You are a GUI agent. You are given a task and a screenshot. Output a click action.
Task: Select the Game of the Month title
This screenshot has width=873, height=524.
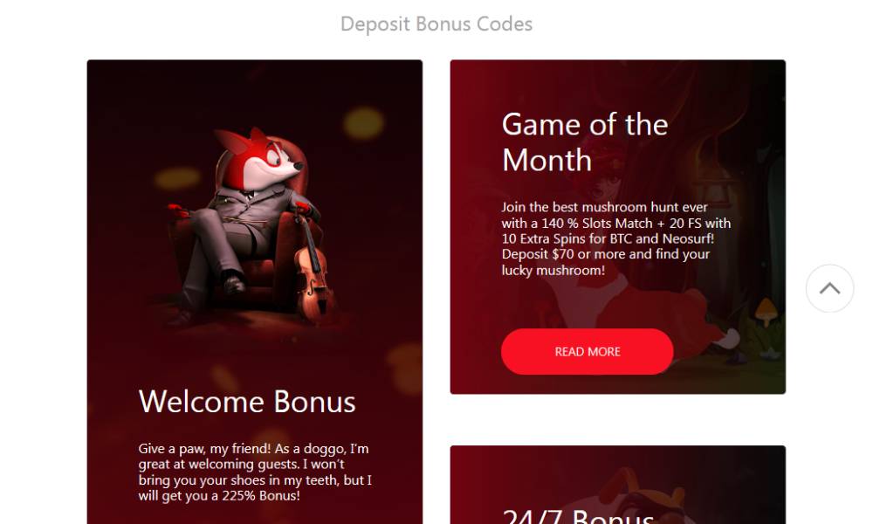pos(585,142)
